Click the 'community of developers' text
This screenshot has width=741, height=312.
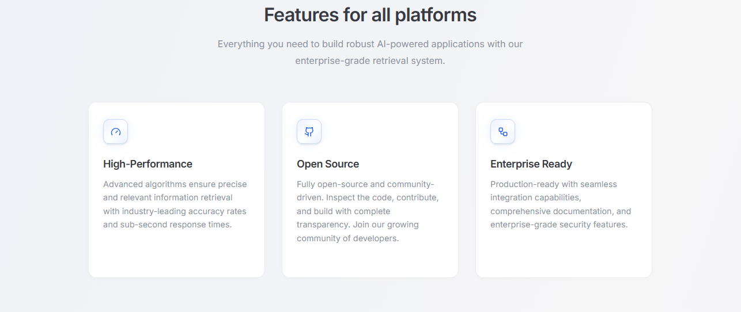[x=347, y=238]
